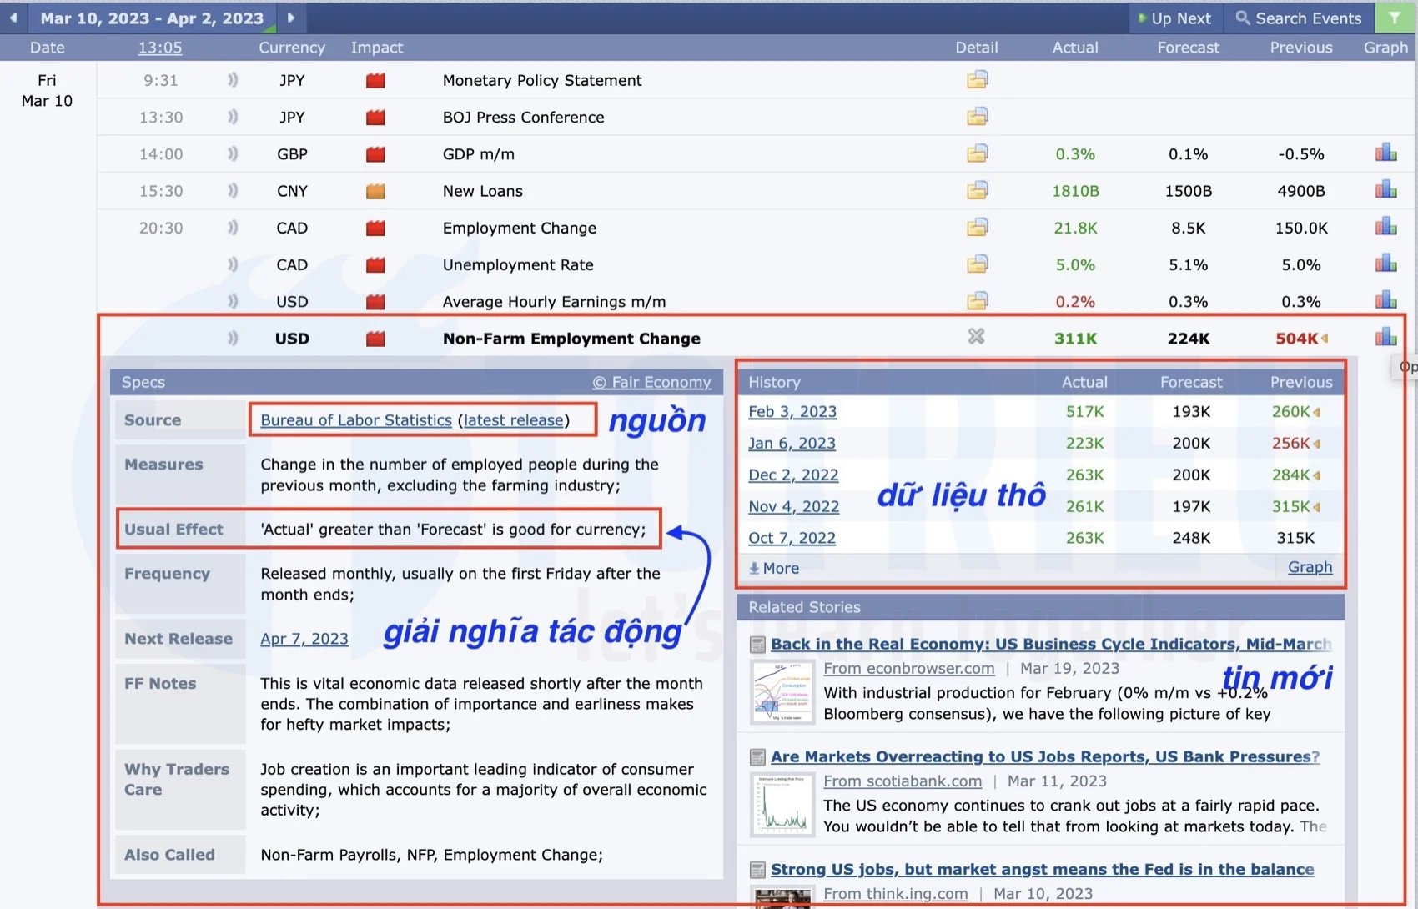1418x909 pixels.
Task: Click Up Next button
Action: (1174, 18)
